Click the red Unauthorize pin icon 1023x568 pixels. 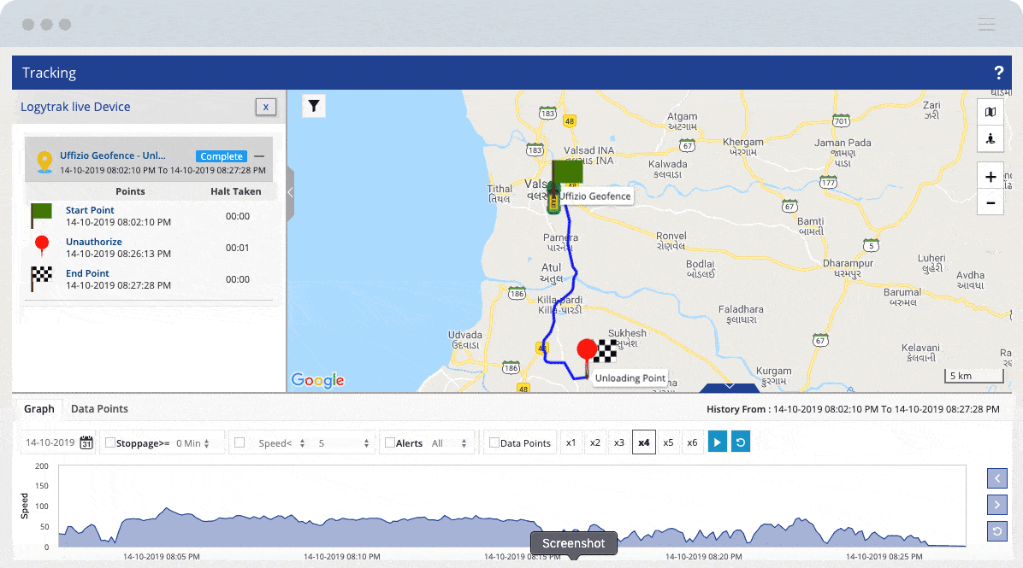[42, 246]
